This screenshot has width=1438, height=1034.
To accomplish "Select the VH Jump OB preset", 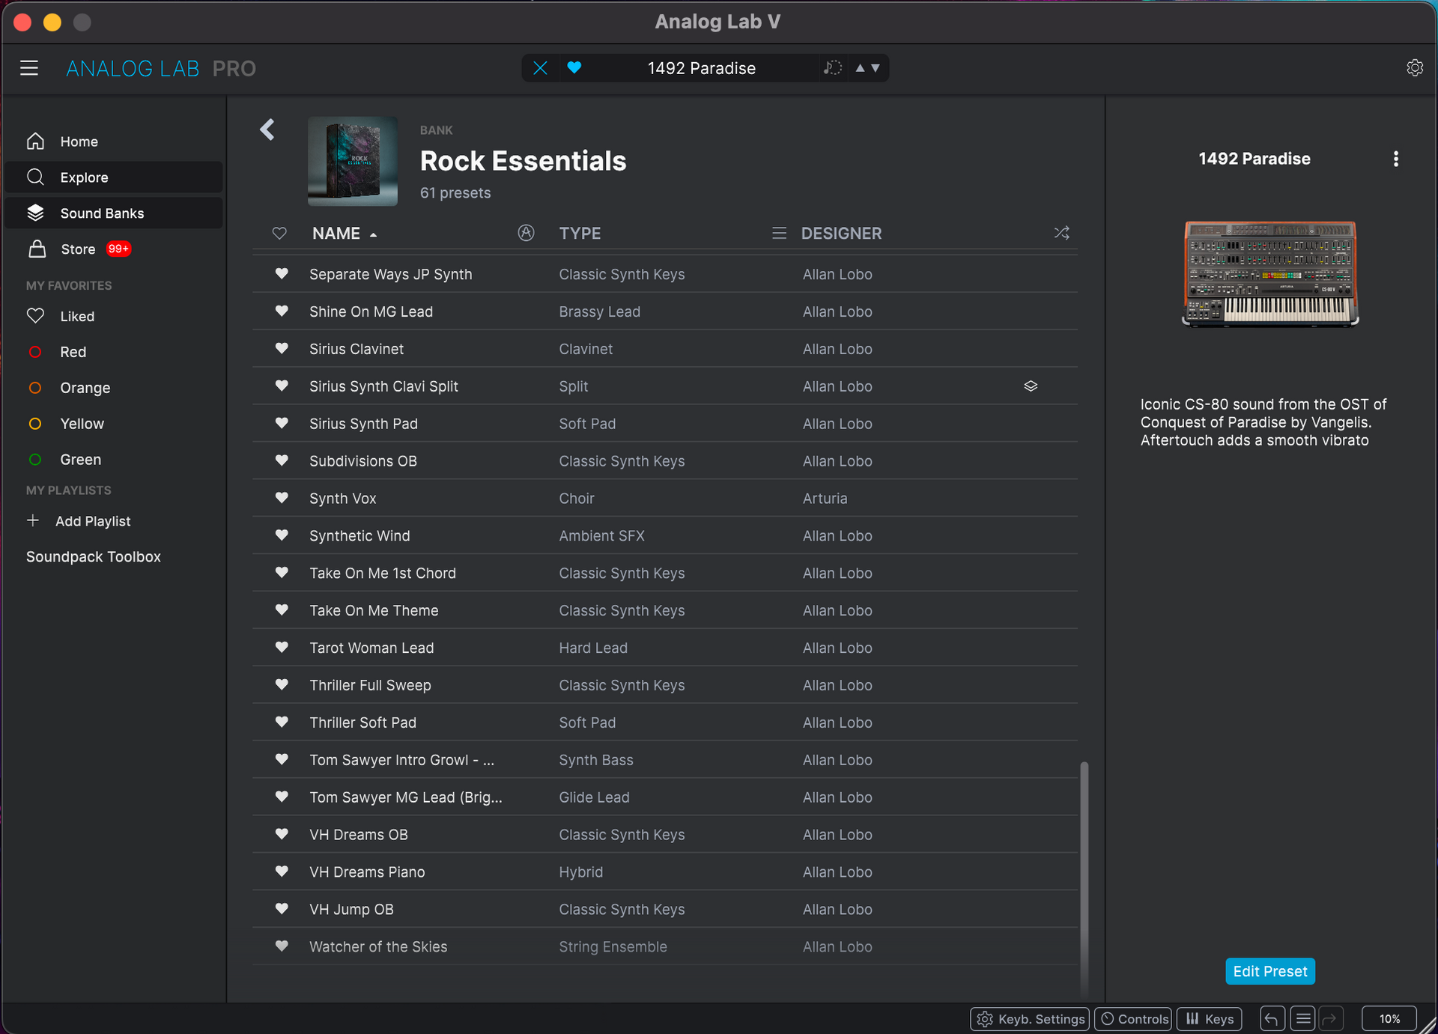I will (x=665, y=910).
